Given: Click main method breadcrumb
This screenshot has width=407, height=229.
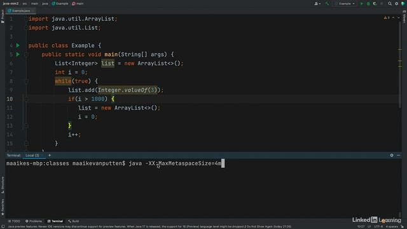Looking at the screenshot, I should point(78,4).
